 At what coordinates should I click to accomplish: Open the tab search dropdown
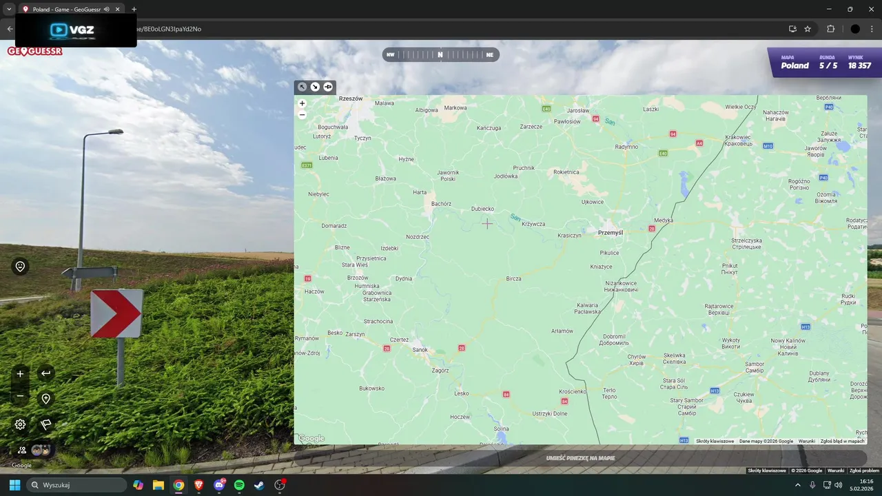click(8, 9)
